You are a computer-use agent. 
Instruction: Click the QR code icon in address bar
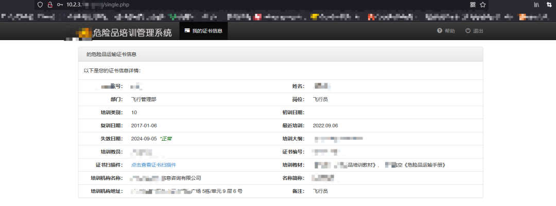473,5
